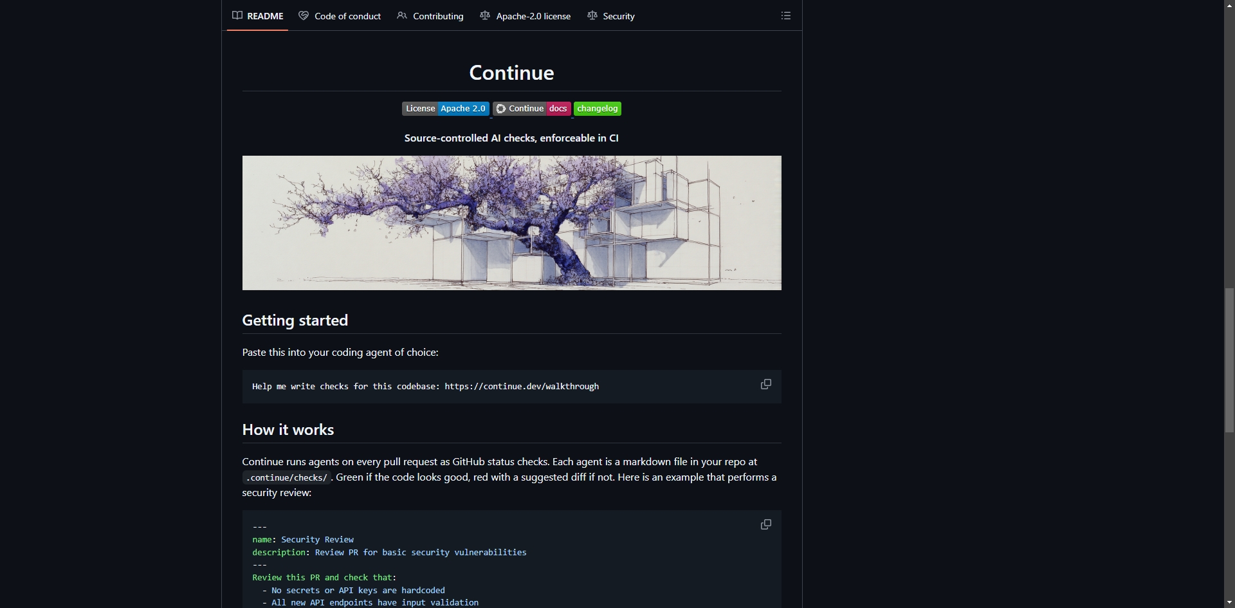Click the scales icon beside Apache-2.0 license
Image resolution: width=1235 pixels, height=608 pixels.
[485, 15]
